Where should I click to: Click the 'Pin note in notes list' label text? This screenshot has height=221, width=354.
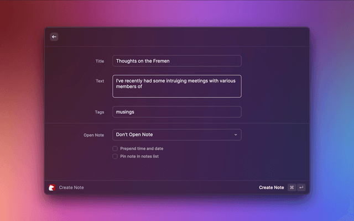coord(139,156)
